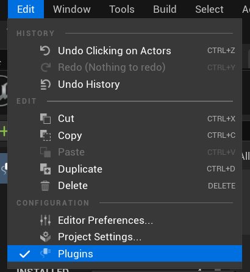The height and width of the screenshot is (272, 250).
Task: Select the Duplicate menu entry
Action: [124, 169]
